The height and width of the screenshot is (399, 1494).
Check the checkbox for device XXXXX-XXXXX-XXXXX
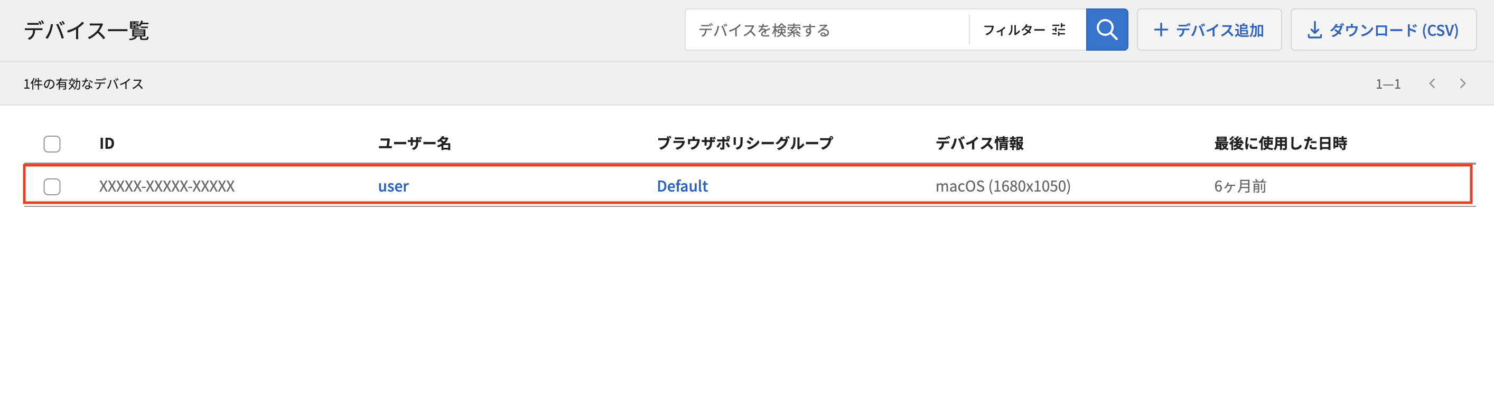[x=52, y=186]
